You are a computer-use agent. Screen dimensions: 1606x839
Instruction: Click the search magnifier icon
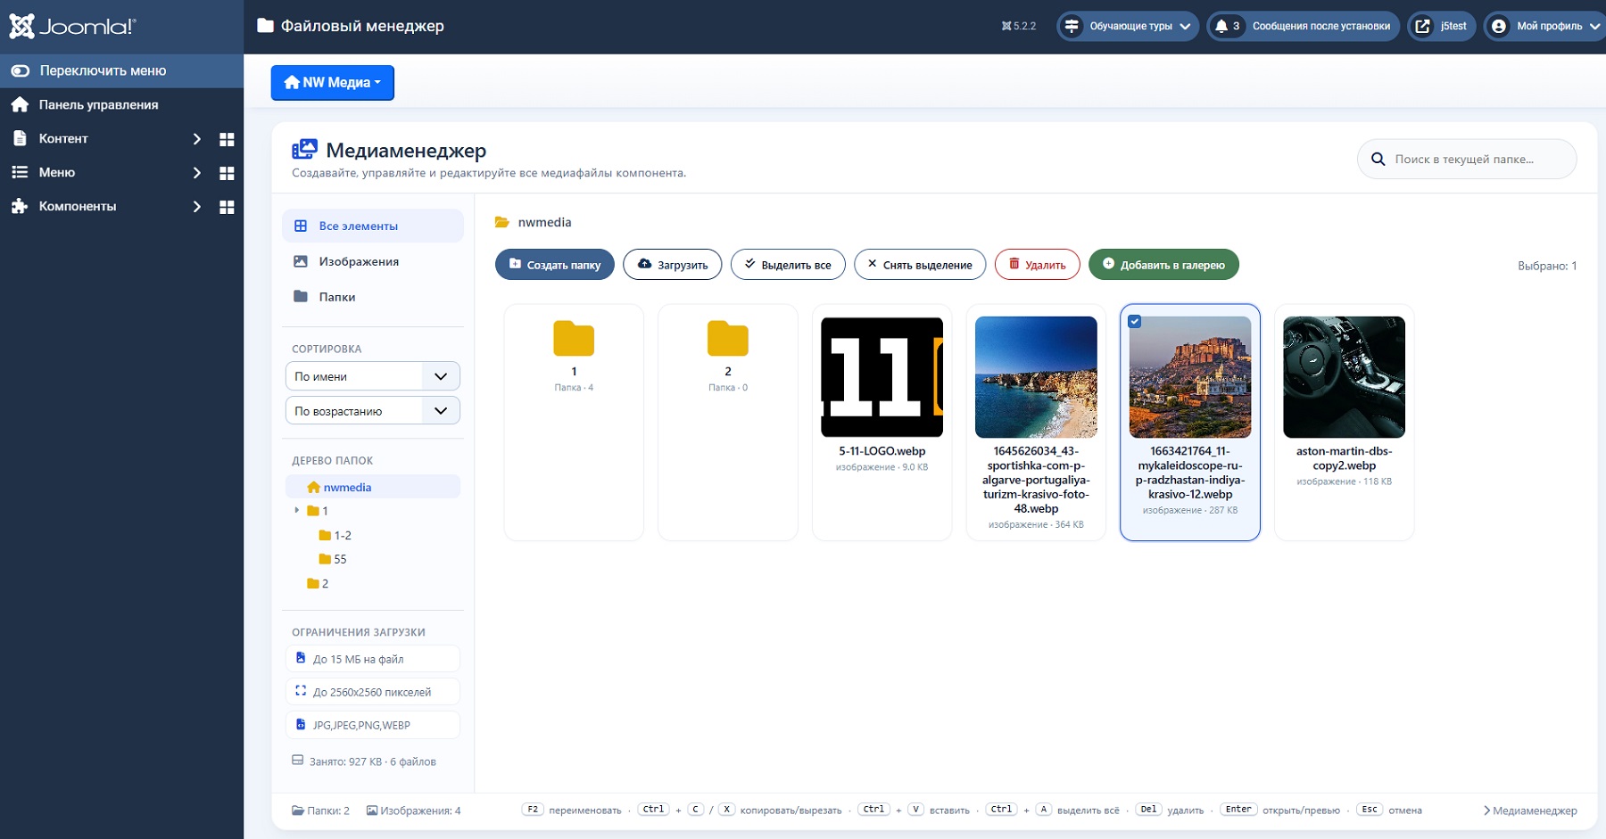1378,159
